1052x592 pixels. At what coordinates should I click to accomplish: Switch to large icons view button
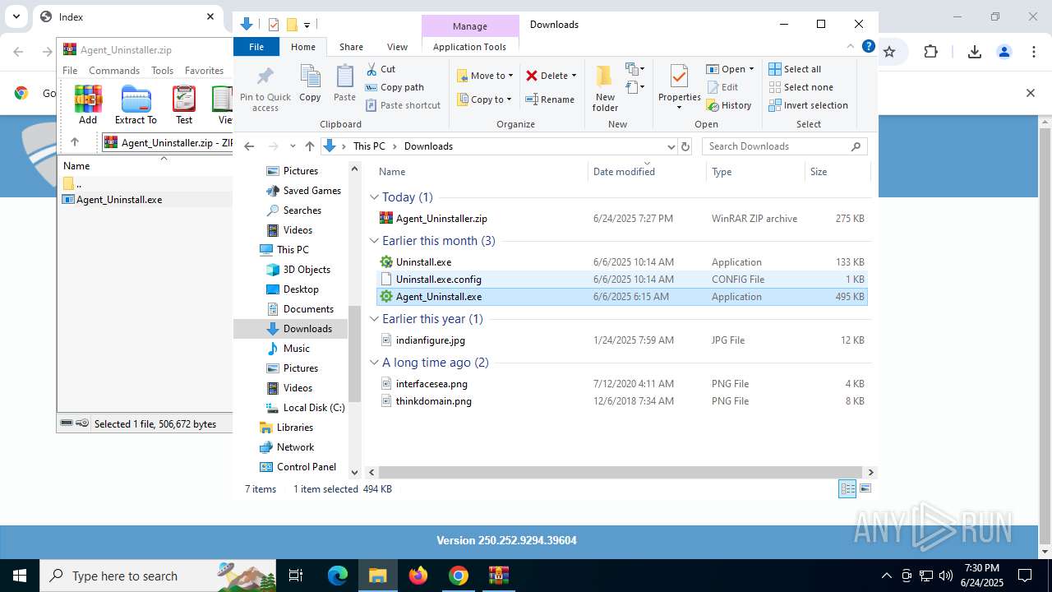coord(865,488)
